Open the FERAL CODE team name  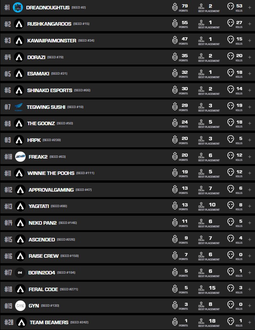(x=43, y=289)
